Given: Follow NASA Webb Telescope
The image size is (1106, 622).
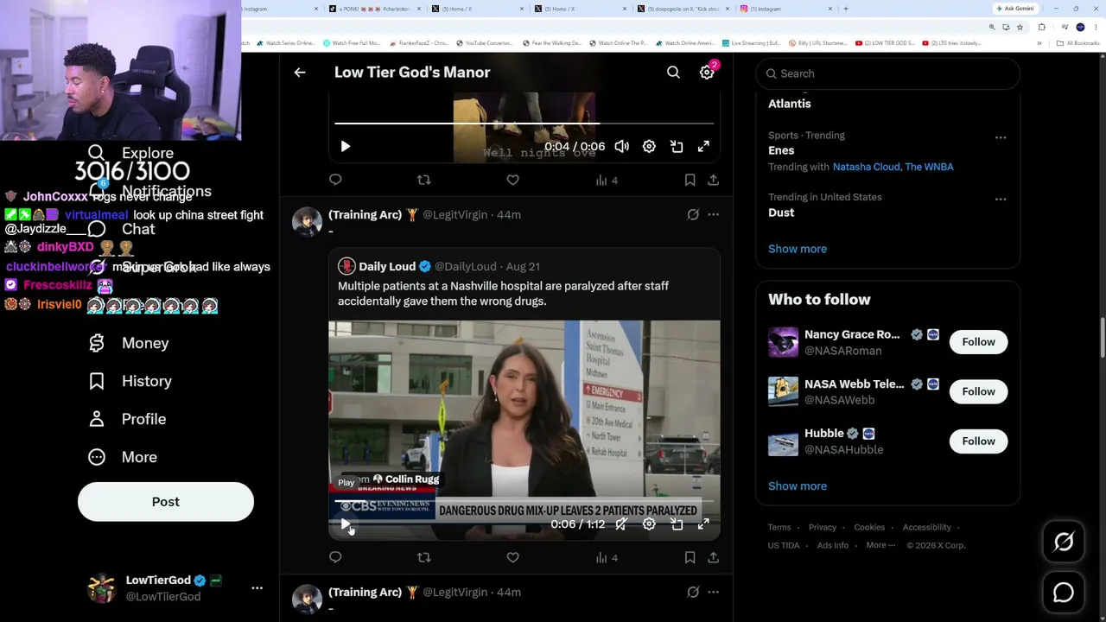Looking at the screenshot, I should 978,391.
